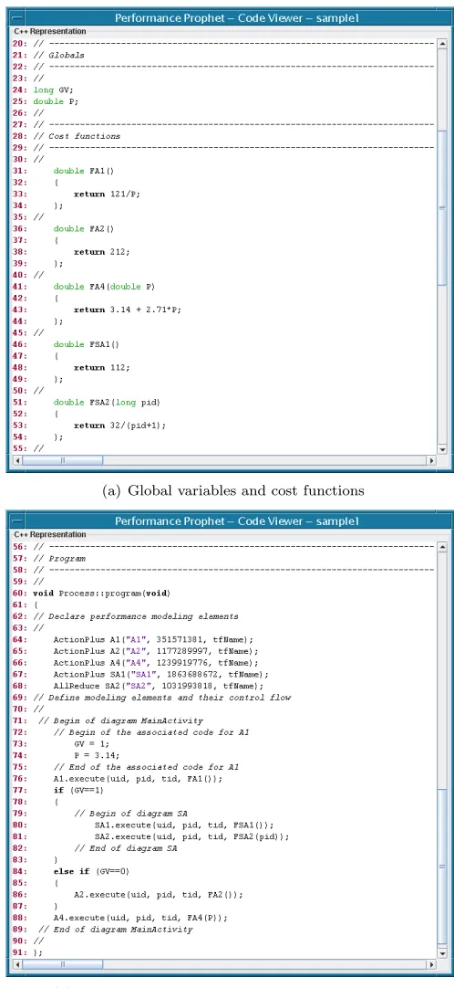Click the scroll-down arrow in the cost functions window
Viewport: 454px width, 988px height.
click(x=442, y=449)
